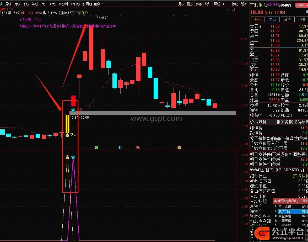Click the 沪市品种 section header
The height and width of the screenshot is (242, 308).
click(x=258, y=122)
